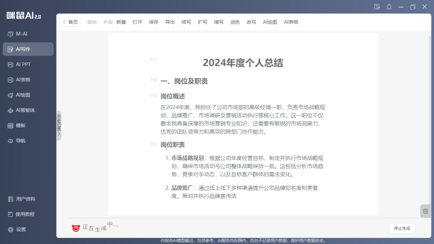Open the AI智能体 sidebar item
Image resolution: width=434 pixels, height=244 pixels.
pyautogui.click(x=28, y=110)
